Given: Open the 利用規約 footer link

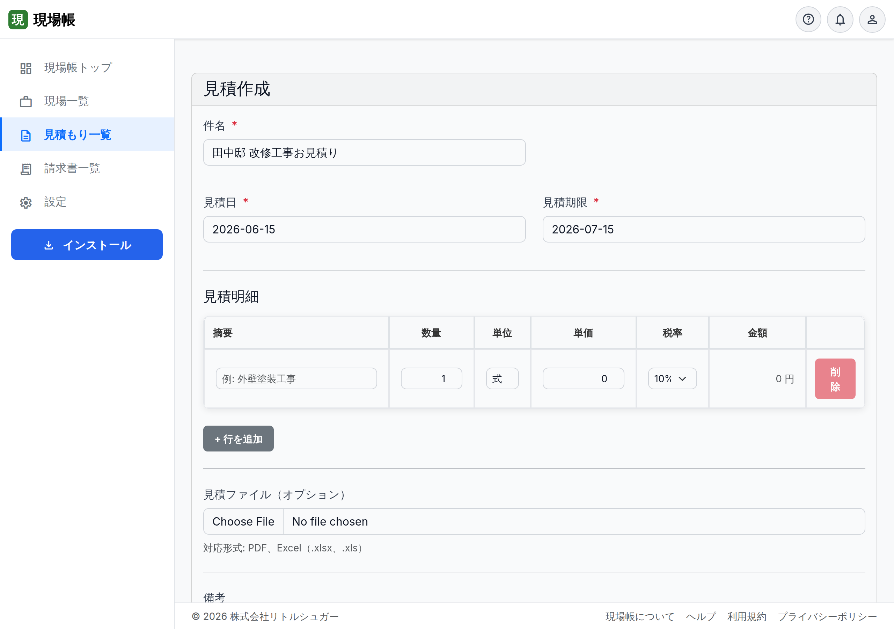Looking at the screenshot, I should (x=747, y=616).
